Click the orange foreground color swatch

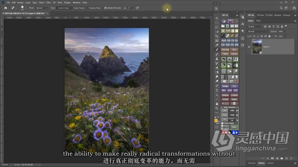[x=216, y=120]
